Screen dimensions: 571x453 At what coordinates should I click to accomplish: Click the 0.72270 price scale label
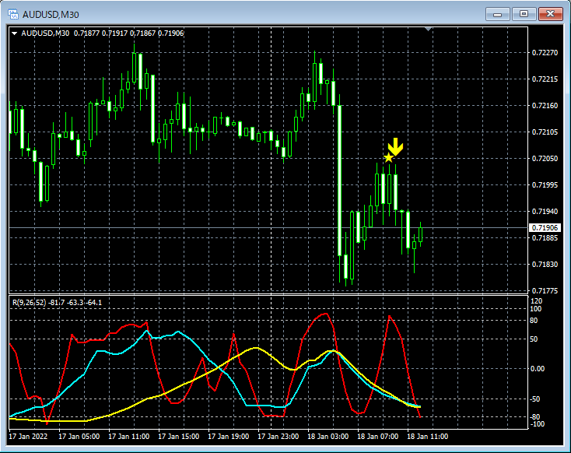coord(545,53)
